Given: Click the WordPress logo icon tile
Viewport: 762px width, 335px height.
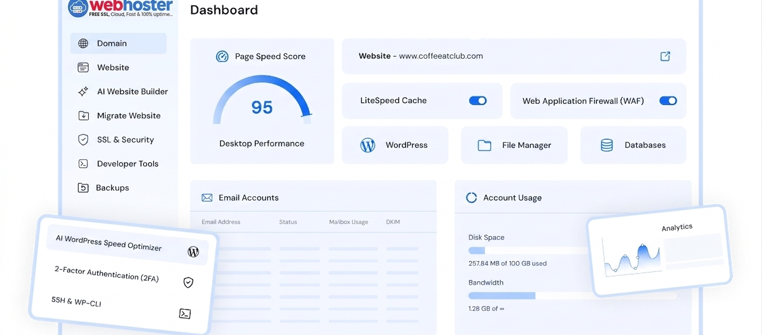Looking at the screenshot, I should pos(367,145).
